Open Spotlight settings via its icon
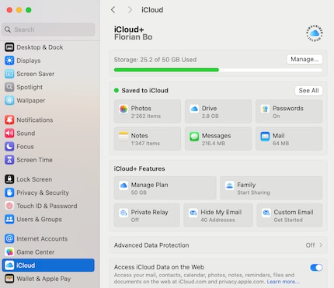 9,87
